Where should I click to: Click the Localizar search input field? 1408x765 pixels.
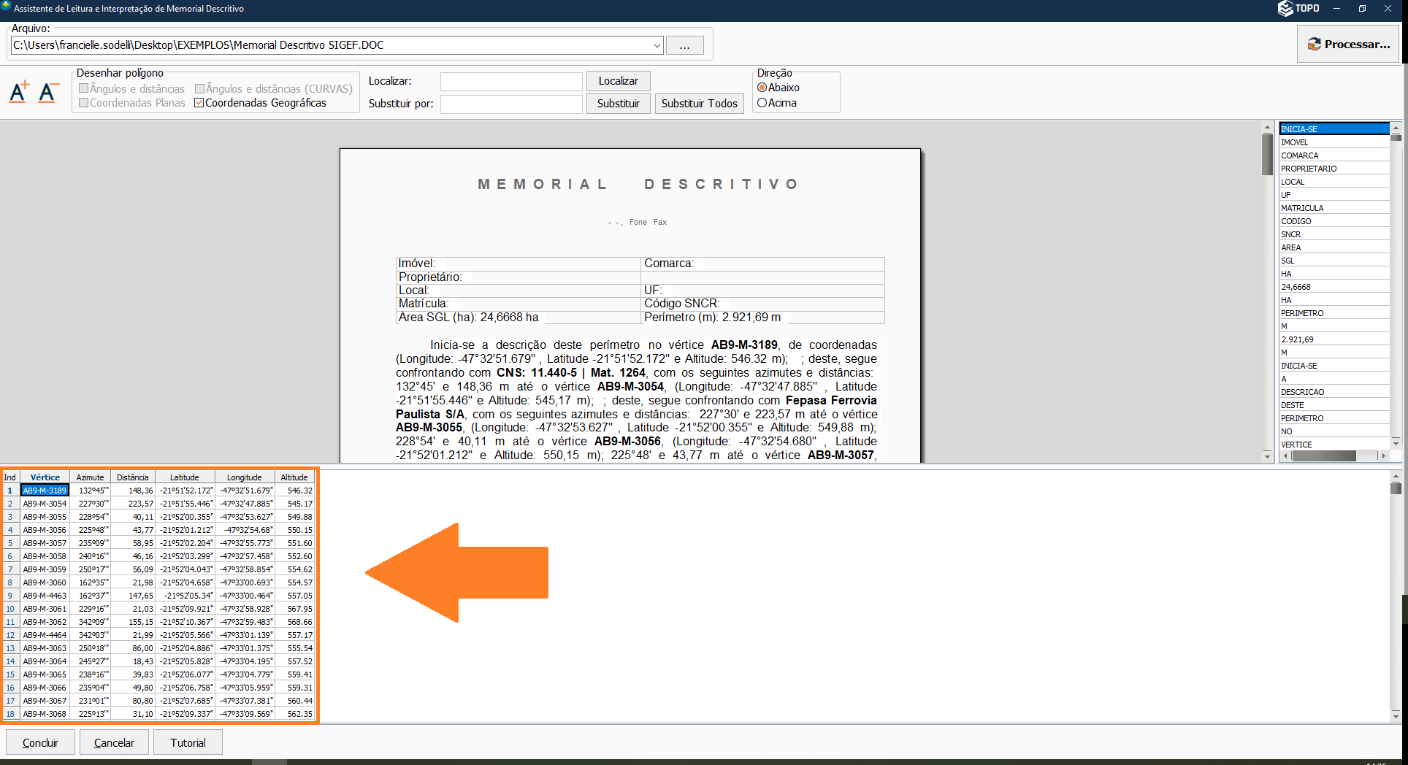pyautogui.click(x=511, y=81)
